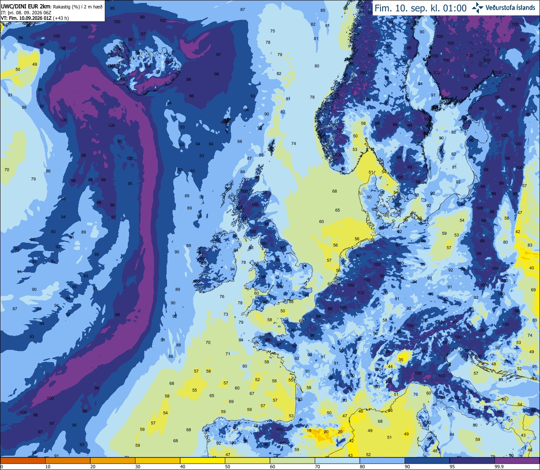540x470 pixels.
Task: Select the VT valid time line in the header box
Action: (x=35, y=18)
